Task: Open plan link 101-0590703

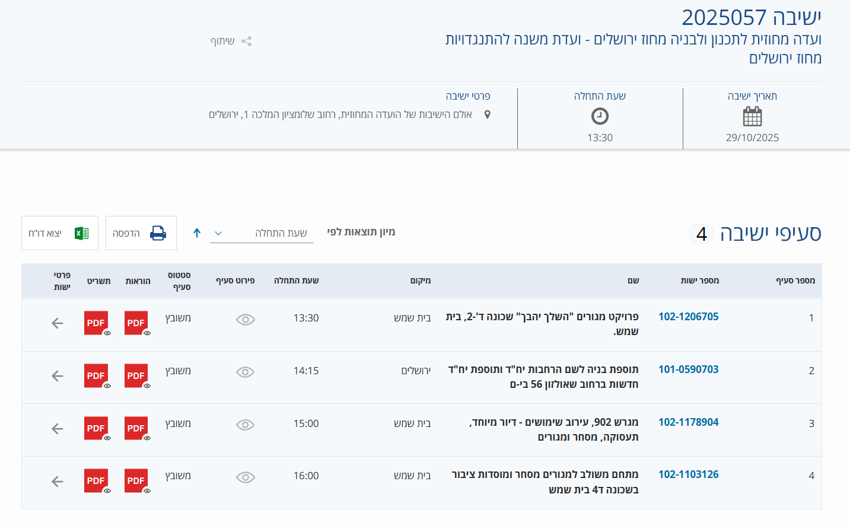Action: pos(688,369)
